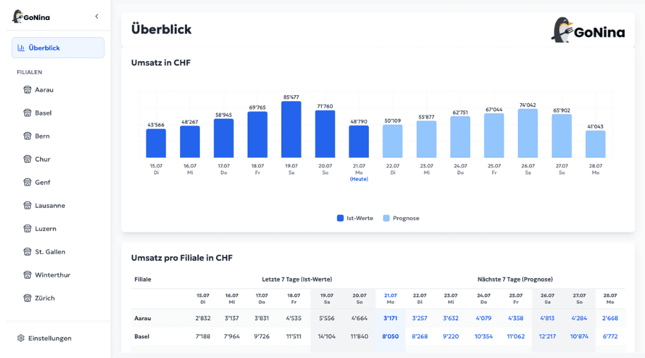Click the store icon next to Aarau
645x358 pixels.
(x=27, y=89)
